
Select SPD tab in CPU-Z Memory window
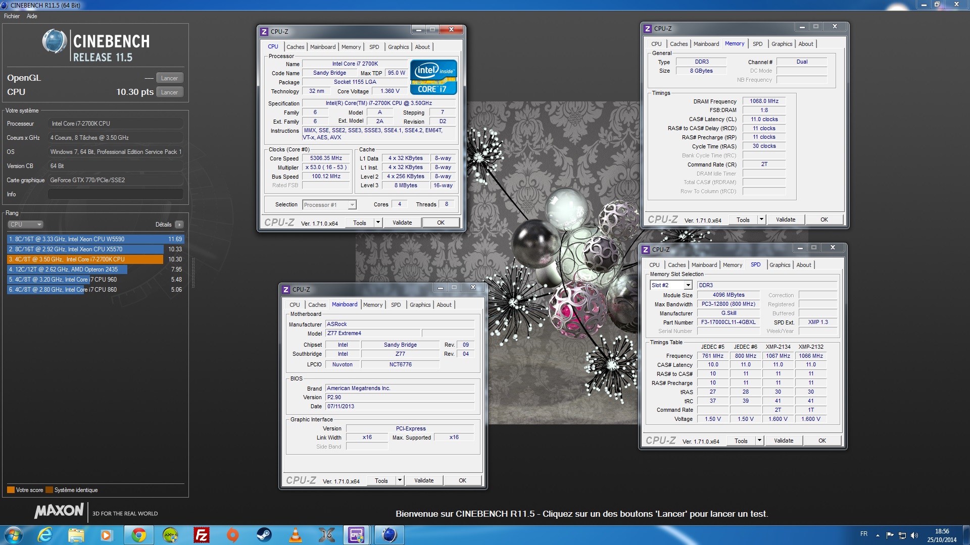(x=758, y=44)
